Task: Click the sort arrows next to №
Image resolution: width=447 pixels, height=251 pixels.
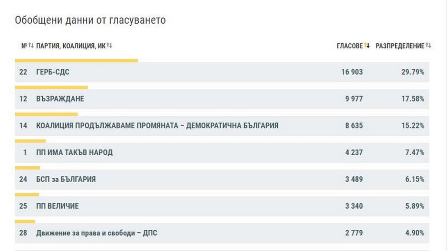Action: (x=31, y=46)
